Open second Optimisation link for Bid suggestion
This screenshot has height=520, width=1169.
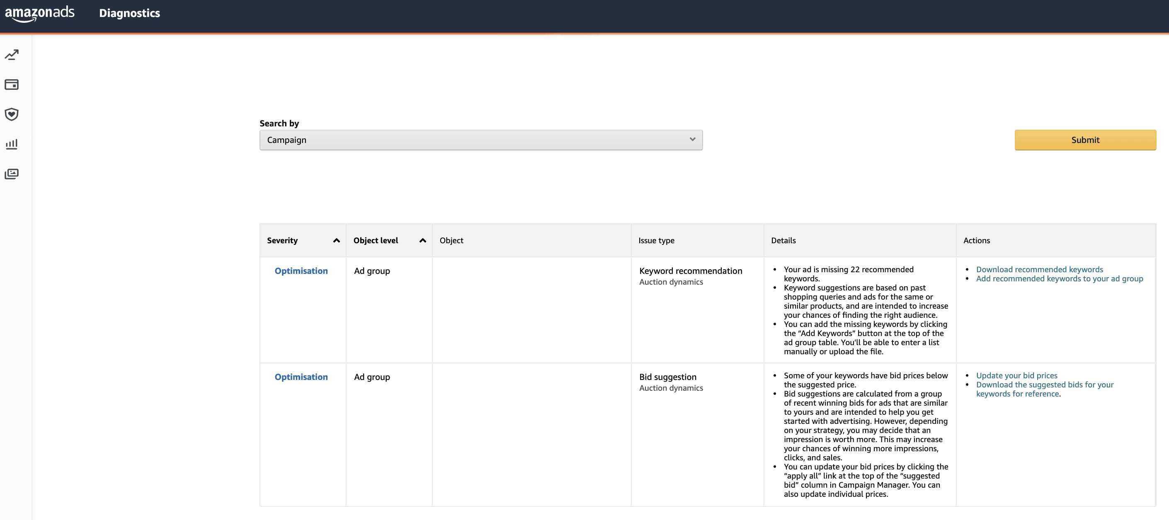point(301,377)
